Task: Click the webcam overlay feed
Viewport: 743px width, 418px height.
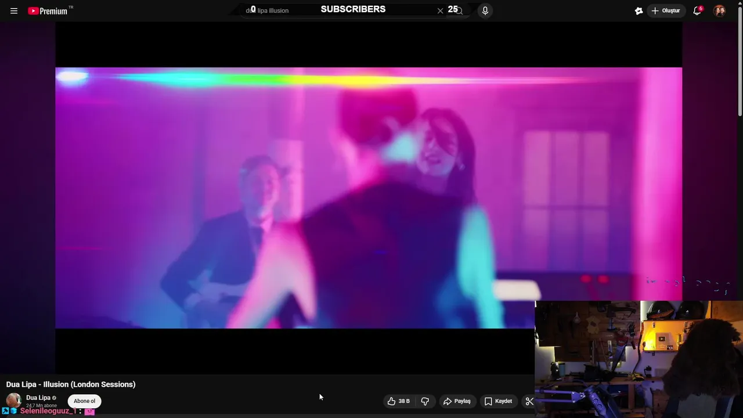Action: coord(639,359)
